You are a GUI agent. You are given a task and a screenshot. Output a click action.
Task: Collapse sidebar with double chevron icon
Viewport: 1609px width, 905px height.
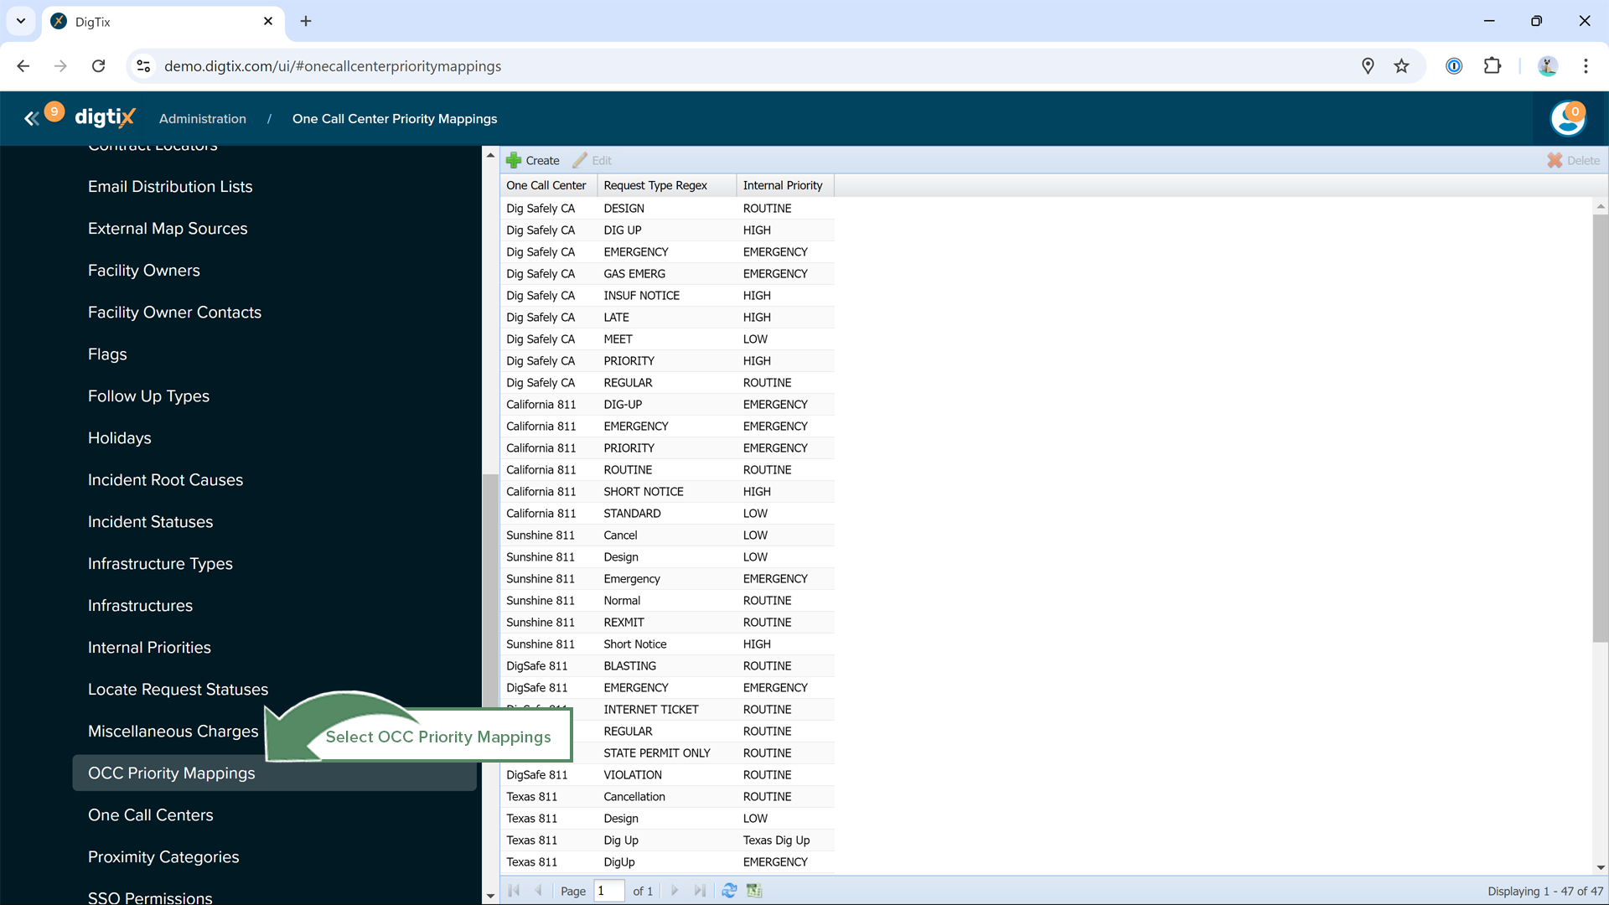(x=31, y=118)
